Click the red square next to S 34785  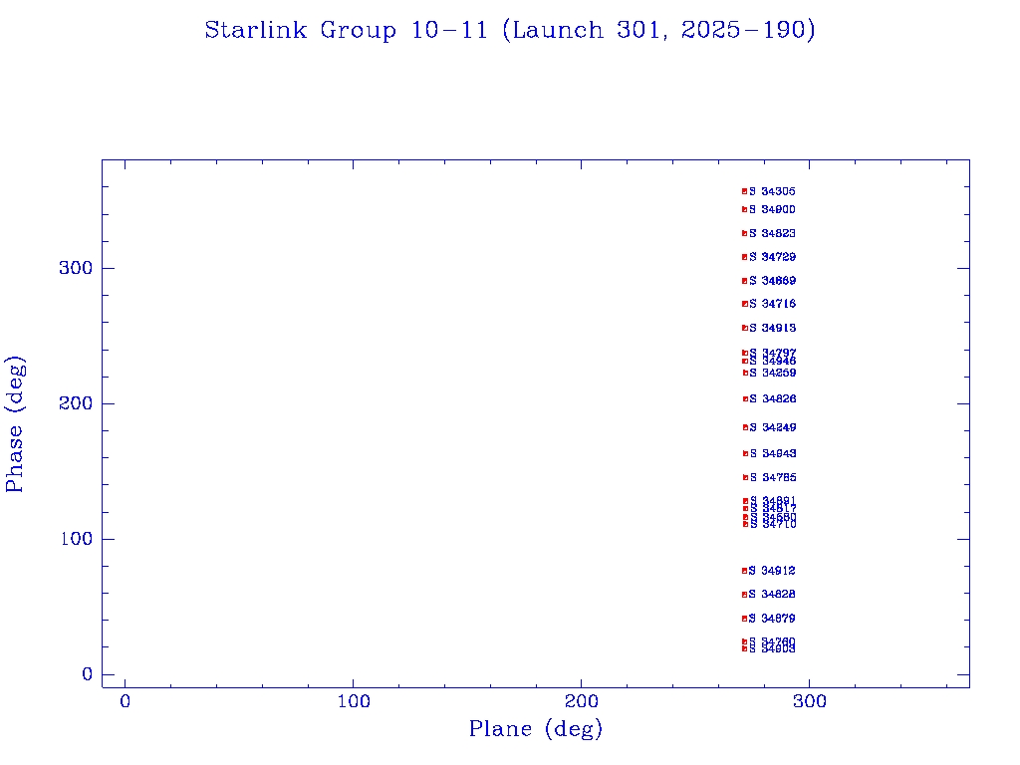point(745,477)
